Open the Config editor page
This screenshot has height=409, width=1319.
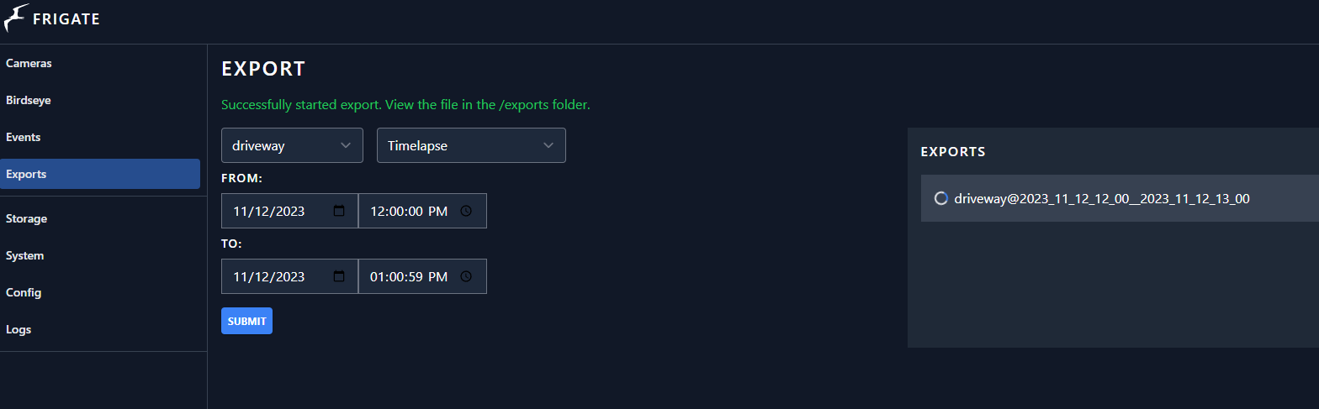coord(24,292)
